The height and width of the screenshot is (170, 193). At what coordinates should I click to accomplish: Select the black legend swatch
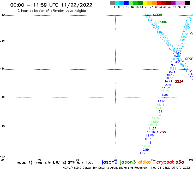pyautogui.click(x=187, y=3)
